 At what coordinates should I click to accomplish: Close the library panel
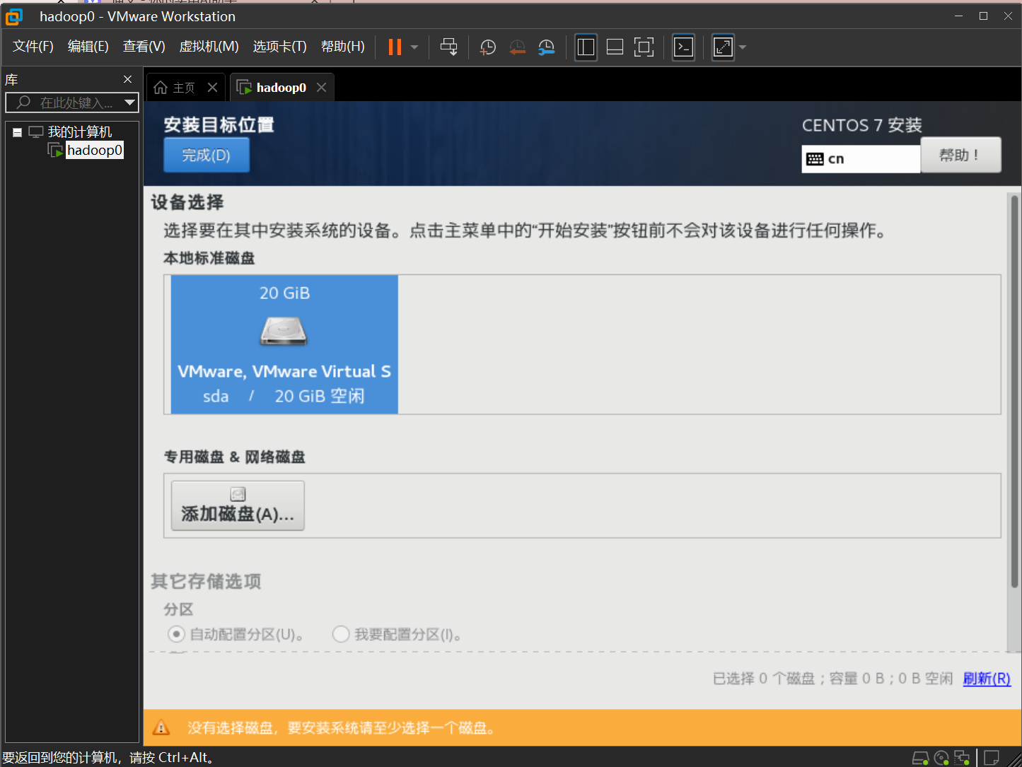coord(127,79)
